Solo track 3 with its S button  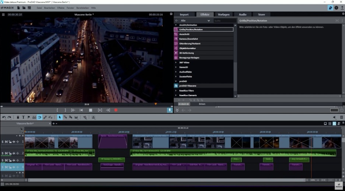3,160
